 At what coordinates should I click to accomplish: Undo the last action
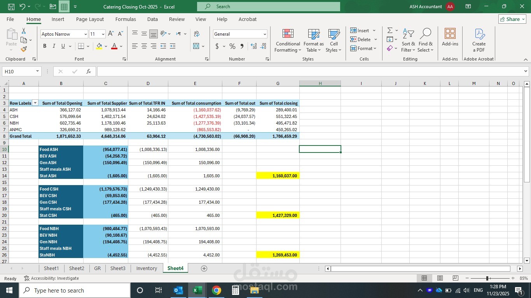click(x=22, y=7)
